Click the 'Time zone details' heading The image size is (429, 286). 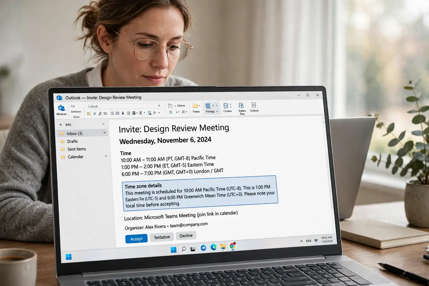pos(143,186)
